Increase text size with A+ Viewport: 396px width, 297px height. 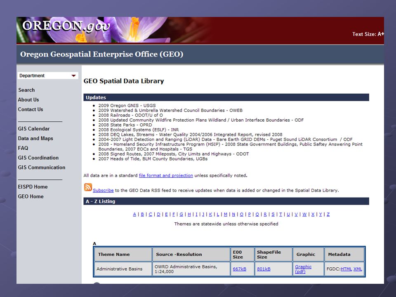point(381,34)
